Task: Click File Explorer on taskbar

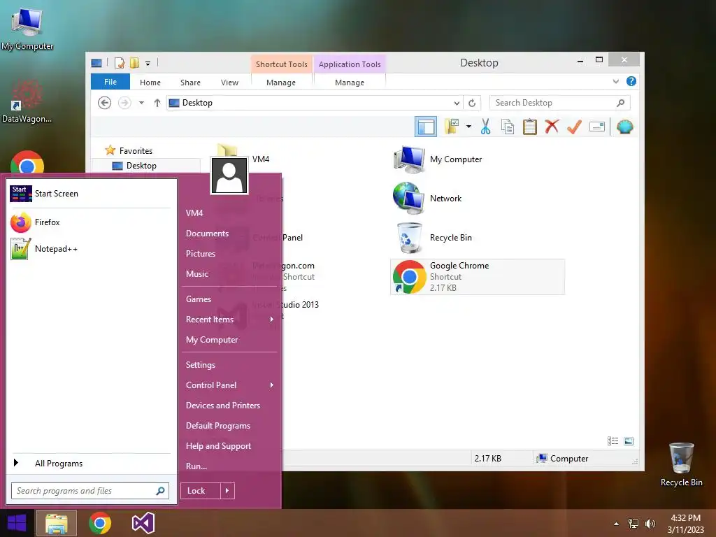Action: (x=56, y=523)
